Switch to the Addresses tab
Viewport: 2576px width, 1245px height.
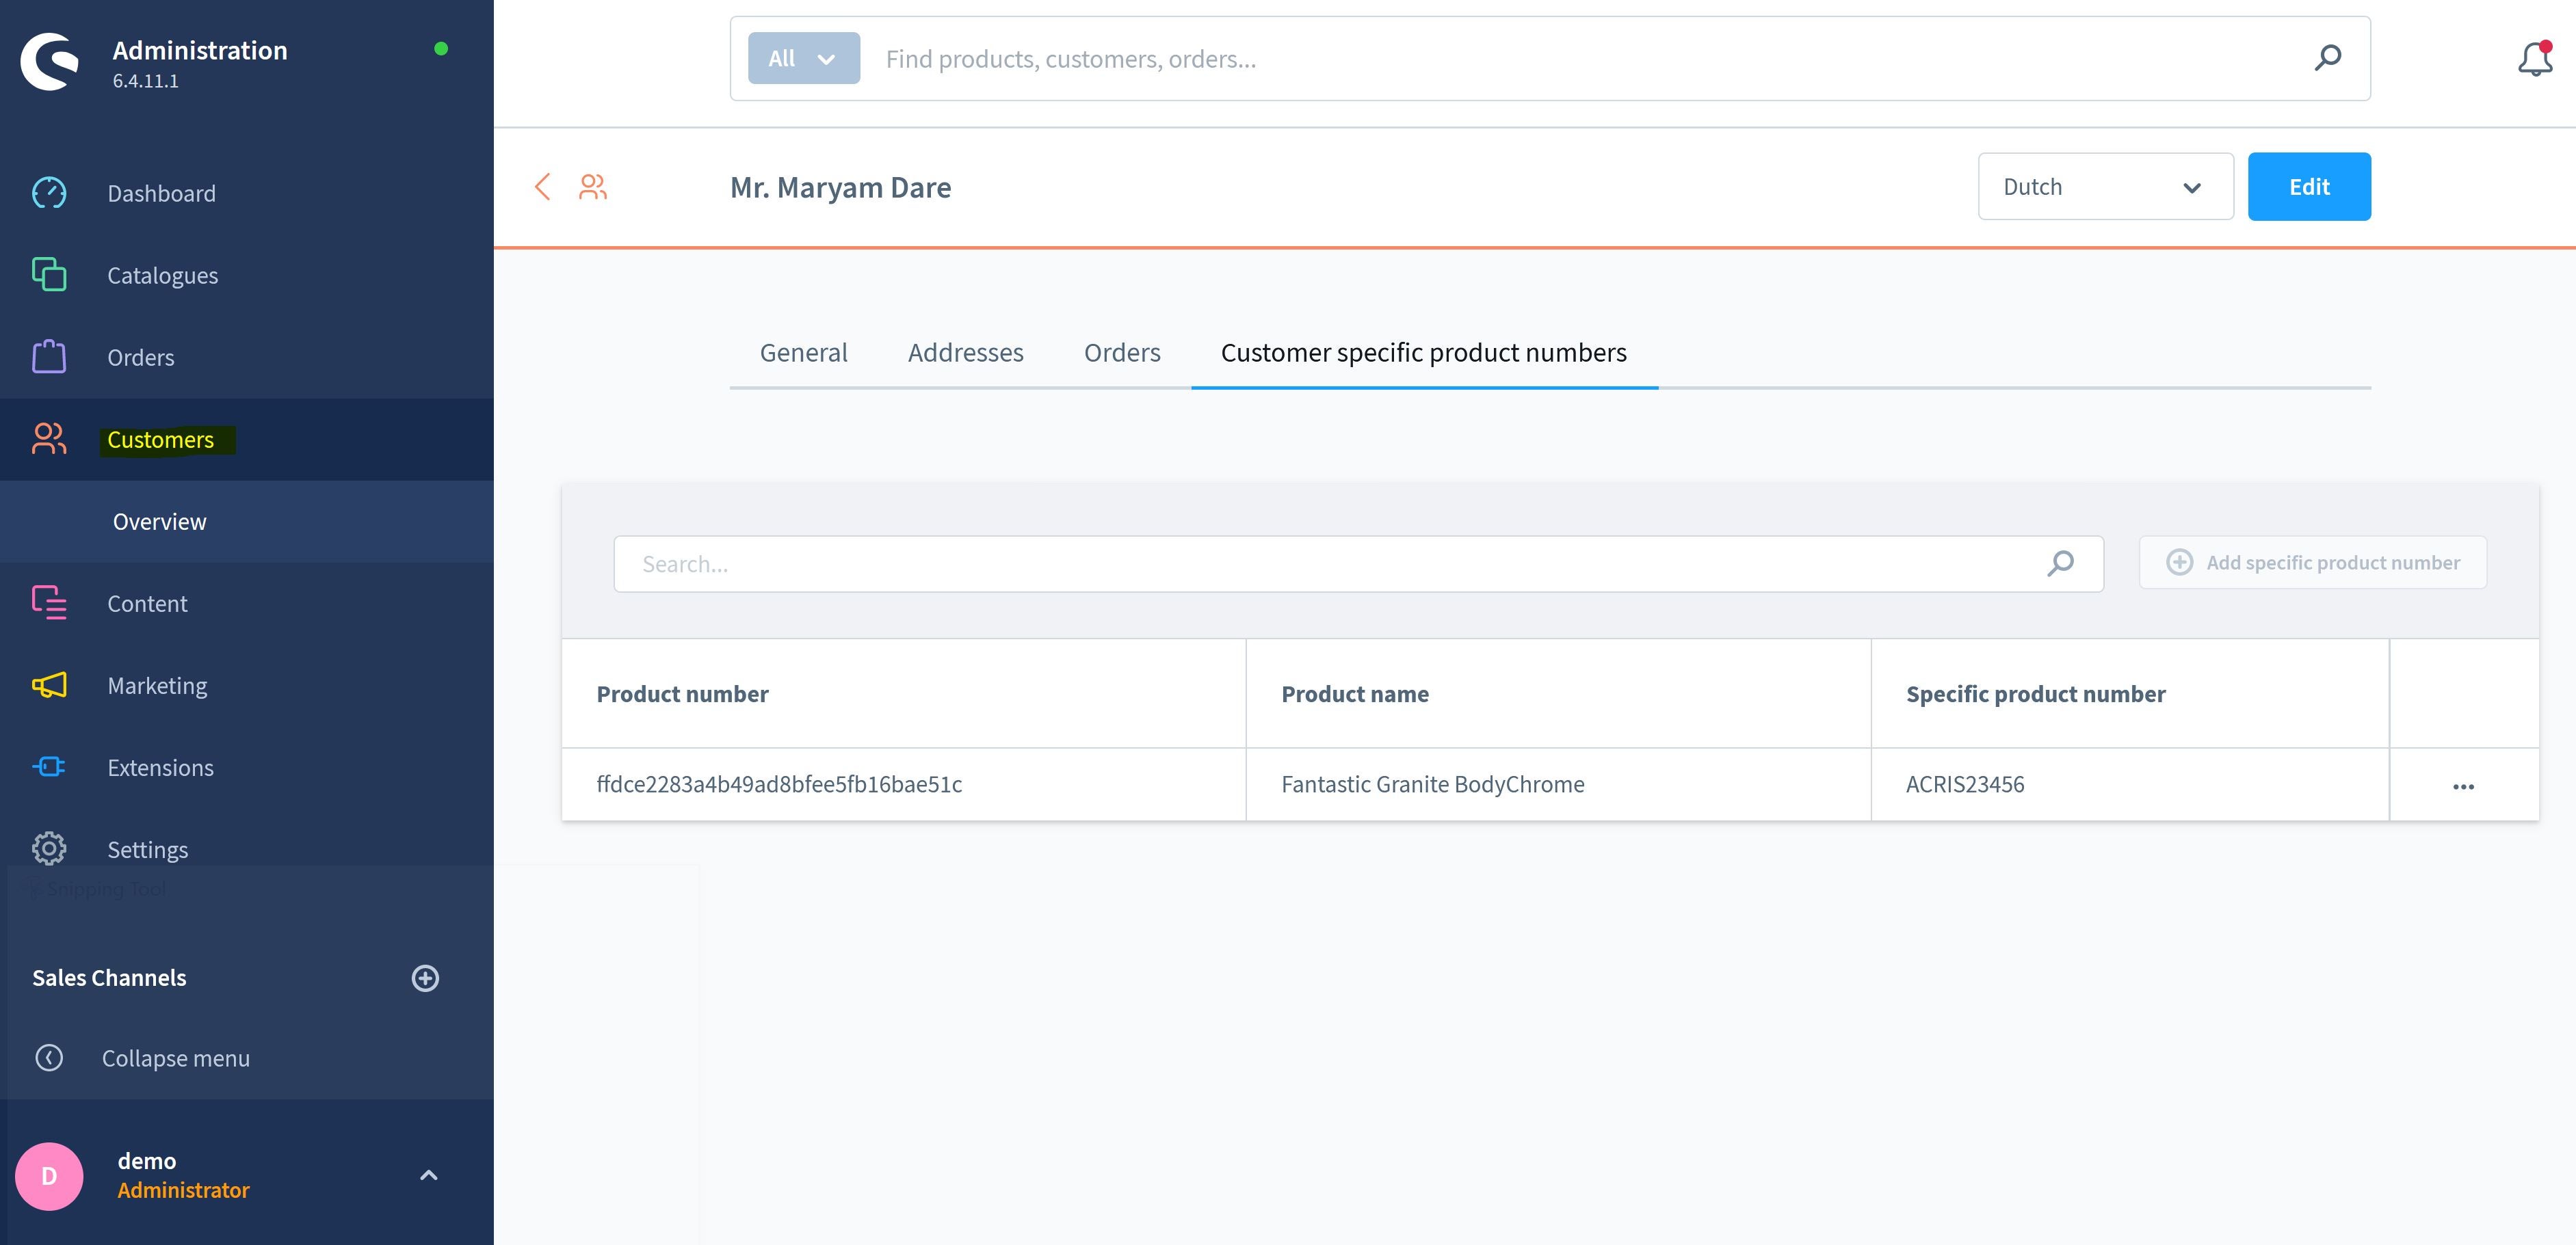click(965, 353)
